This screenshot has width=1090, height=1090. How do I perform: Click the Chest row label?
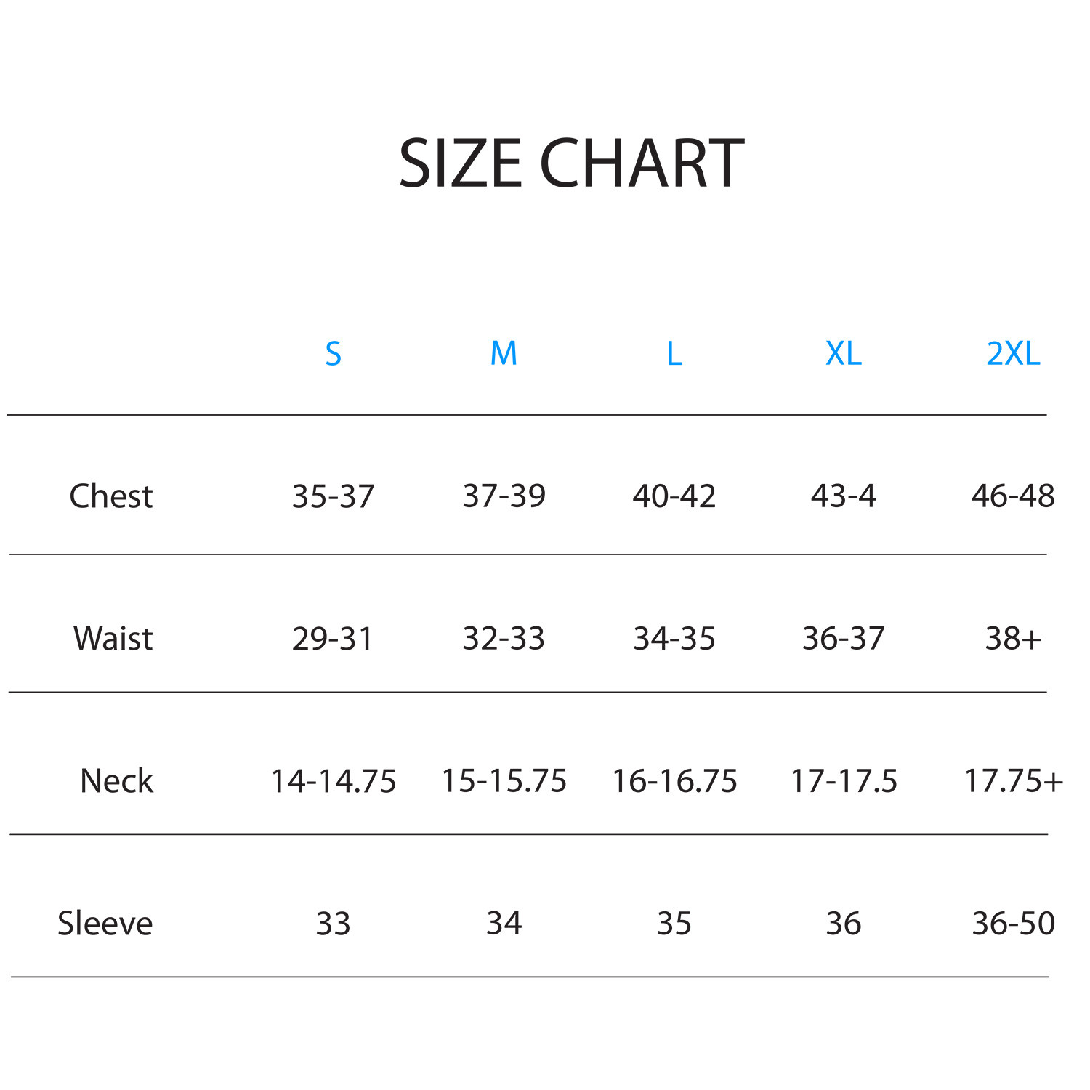pos(111,496)
